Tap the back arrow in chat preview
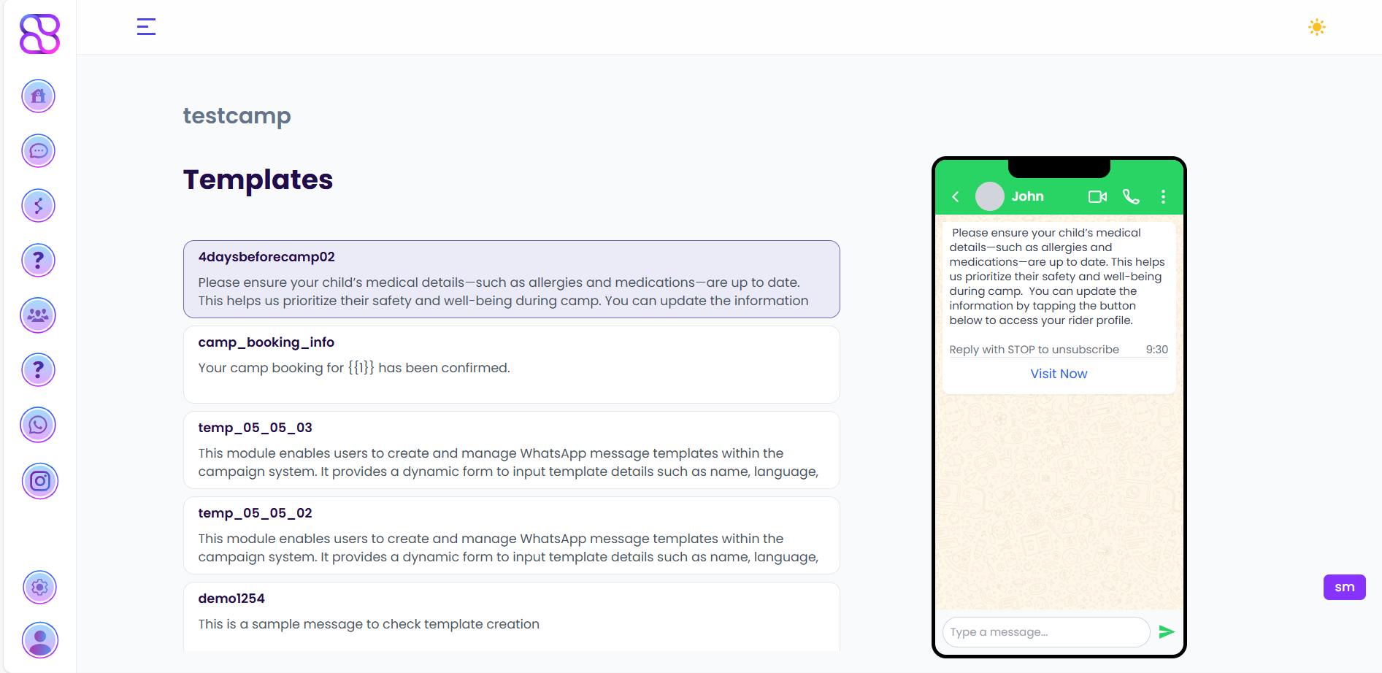This screenshot has width=1382, height=673. pyautogui.click(x=955, y=196)
